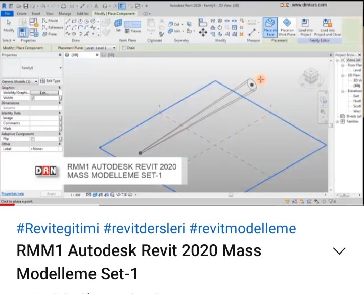Click the Label <None> value field
The image size is (364, 294).
[x=44, y=149]
